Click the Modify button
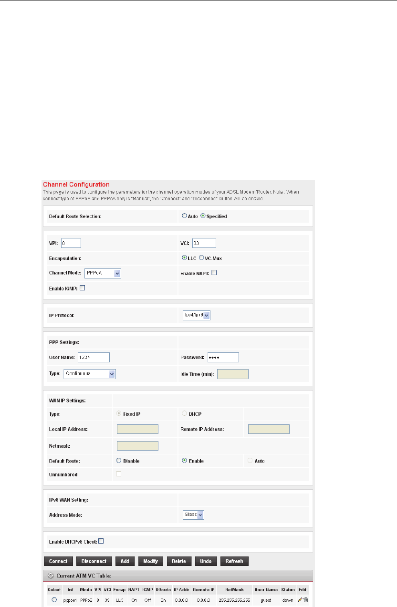This screenshot has width=397, height=607. point(151,561)
